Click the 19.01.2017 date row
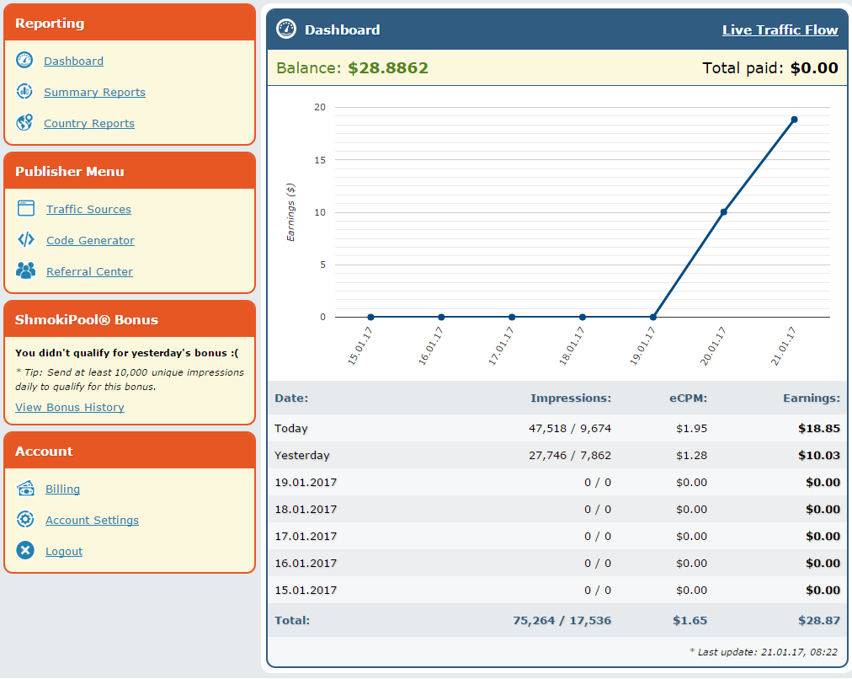 pyautogui.click(x=557, y=482)
